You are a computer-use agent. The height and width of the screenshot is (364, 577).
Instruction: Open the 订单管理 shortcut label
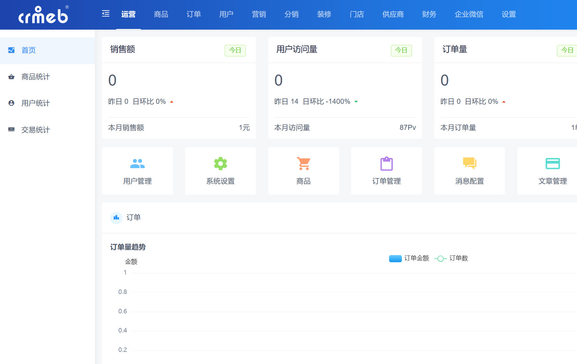click(386, 181)
